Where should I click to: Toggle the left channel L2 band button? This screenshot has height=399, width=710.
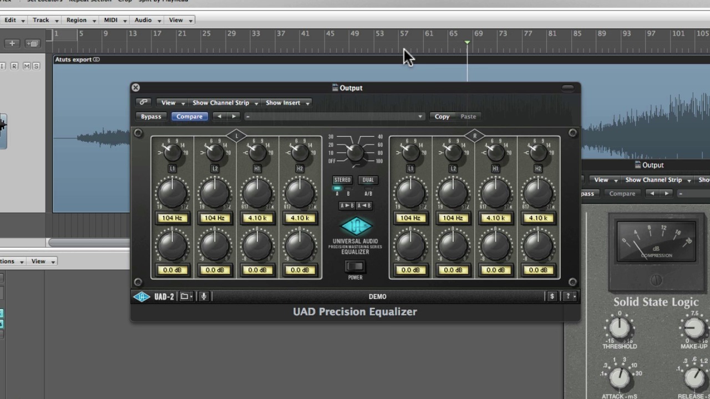[215, 168]
